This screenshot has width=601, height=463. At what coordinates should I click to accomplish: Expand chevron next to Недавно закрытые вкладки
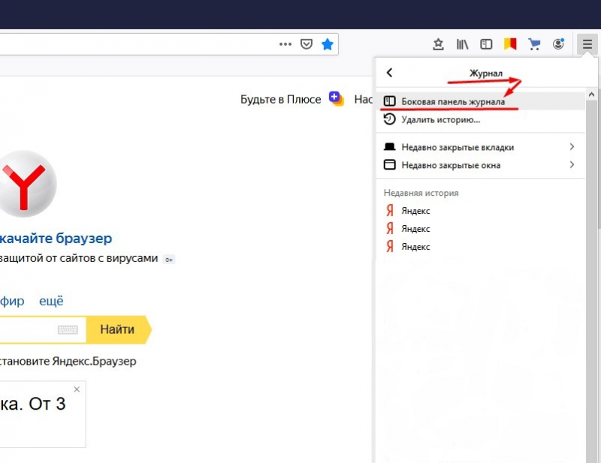tap(572, 146)
